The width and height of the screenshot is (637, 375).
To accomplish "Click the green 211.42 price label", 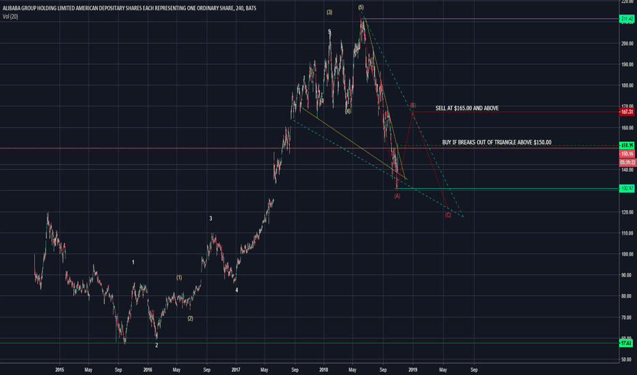I will [627, 18].
